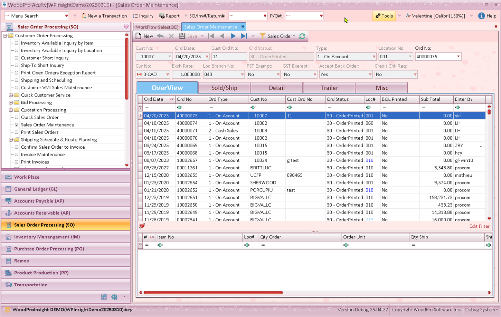Click the Save disk icon
This screenshot has width=501, height=317.
point(182,36)
